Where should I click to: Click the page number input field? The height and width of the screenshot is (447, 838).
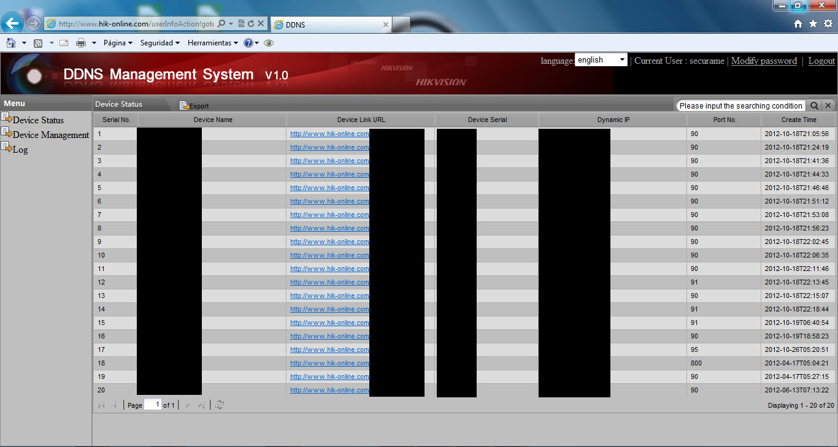coord(153,405)
